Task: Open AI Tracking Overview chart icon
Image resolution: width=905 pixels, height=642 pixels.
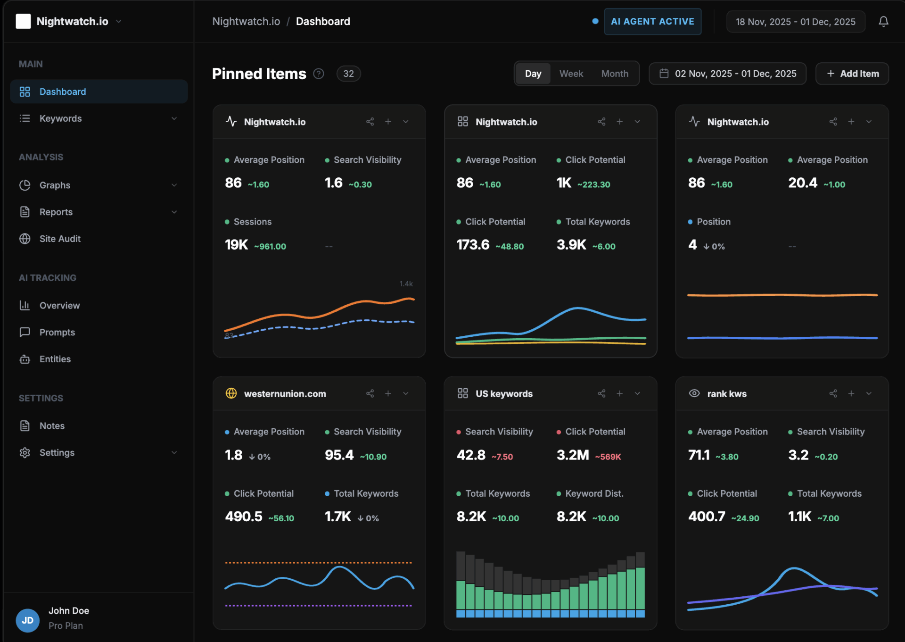Action: (x=25, y=306)
